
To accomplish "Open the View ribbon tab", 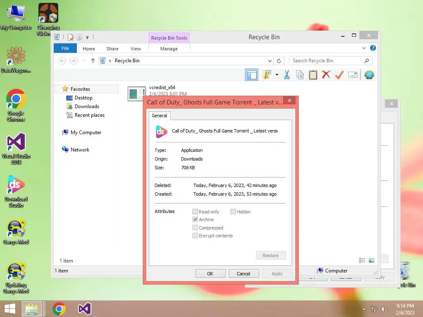I will (135, 49).
